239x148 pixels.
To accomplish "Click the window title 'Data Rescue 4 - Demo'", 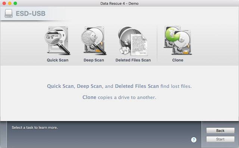I will (119, 3).
